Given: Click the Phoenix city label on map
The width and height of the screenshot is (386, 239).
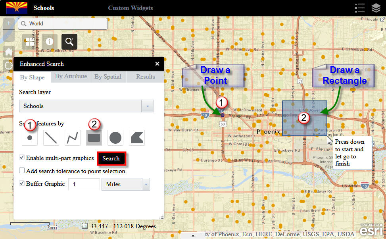Looking at the screenshot, I should tap(268, 131).
